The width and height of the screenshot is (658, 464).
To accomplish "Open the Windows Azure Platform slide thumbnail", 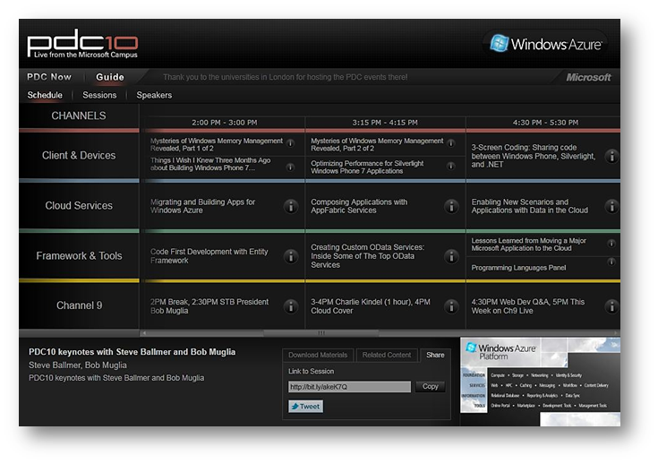I will tap(540, 382).
